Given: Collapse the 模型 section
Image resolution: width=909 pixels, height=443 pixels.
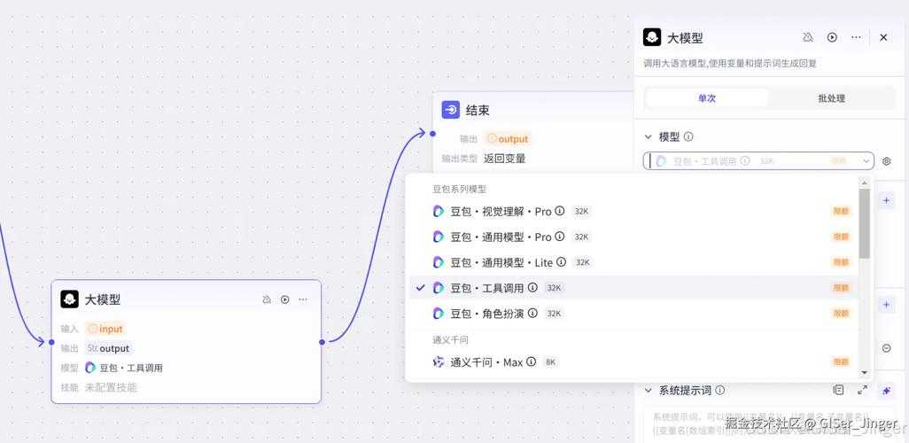Looking at the screenshot, I should coord(649,136).
